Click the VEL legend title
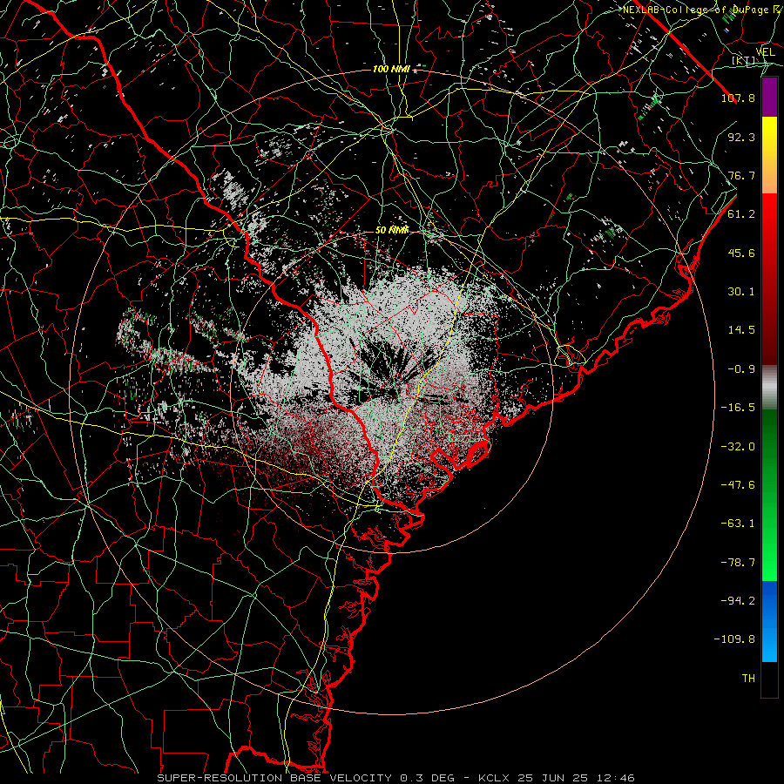Screen dimensions: 784x784 [765, 52]
